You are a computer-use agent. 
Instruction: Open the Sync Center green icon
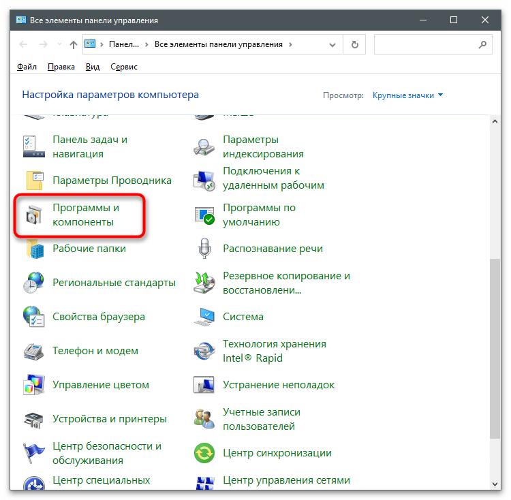coord(204,453)
